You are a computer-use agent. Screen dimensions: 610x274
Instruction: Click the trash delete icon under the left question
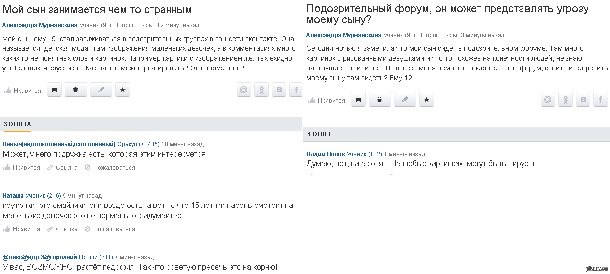(x=75, y=90)
